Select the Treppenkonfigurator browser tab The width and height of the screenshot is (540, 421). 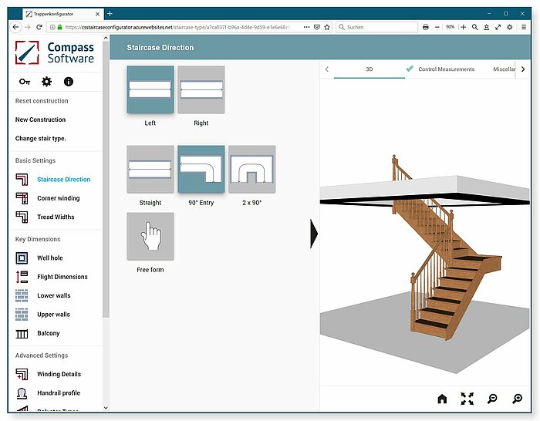[62, 14]
